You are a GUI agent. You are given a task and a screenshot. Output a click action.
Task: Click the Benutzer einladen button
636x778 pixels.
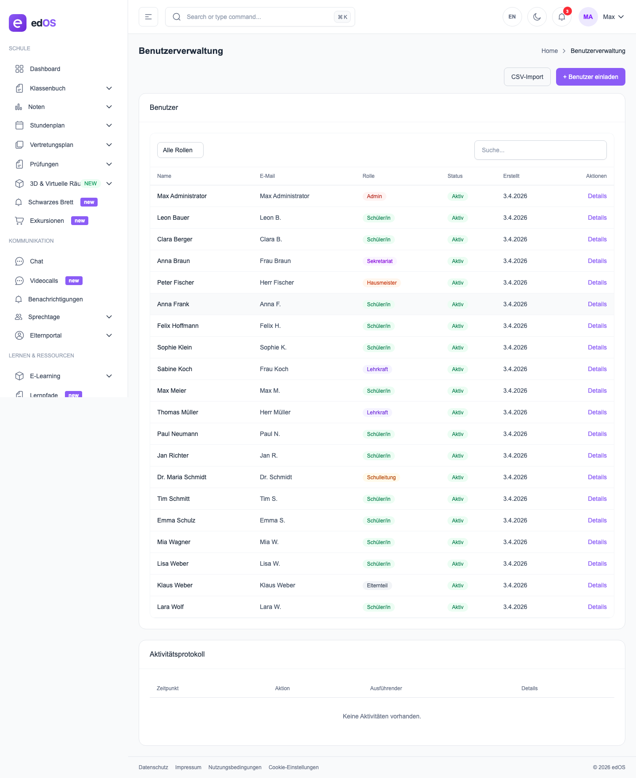click(x=590, y=77)
